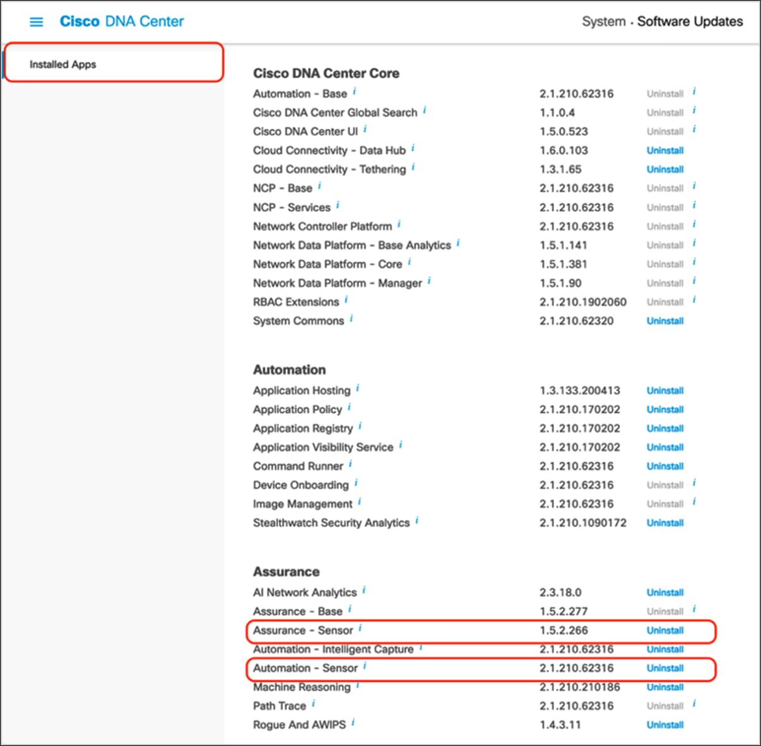
Task: Click info icon beside Path Trace name
Action: click(313, 704)
